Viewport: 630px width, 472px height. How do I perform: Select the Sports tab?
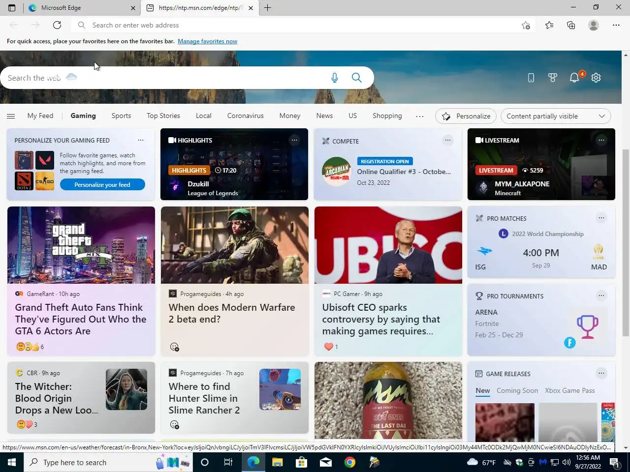tap(121, 116)
